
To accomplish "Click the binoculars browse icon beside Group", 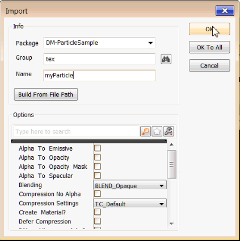I will 166,59.
